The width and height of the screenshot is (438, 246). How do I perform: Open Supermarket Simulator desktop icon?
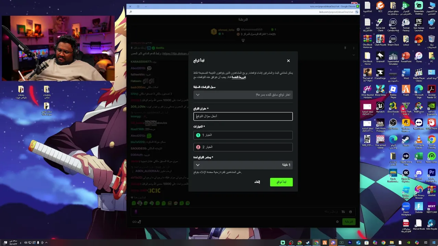pos(393,58)
